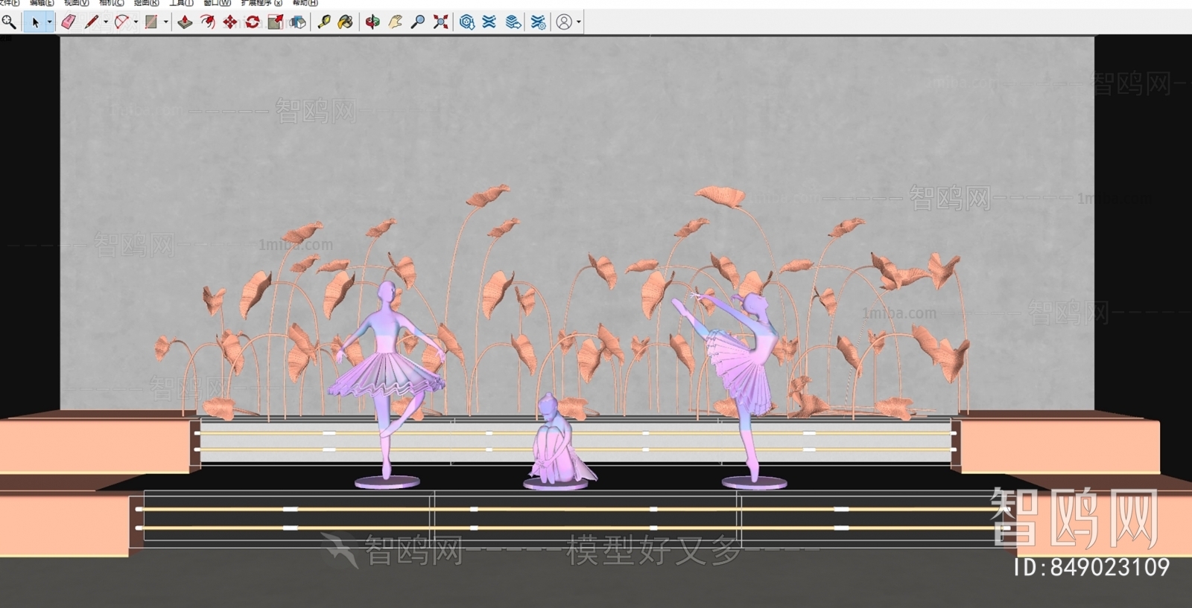The height and width of the screenshot is (608, 1192).
Task: Open the 工具(T) menu
Action: (x=182, y=3)
